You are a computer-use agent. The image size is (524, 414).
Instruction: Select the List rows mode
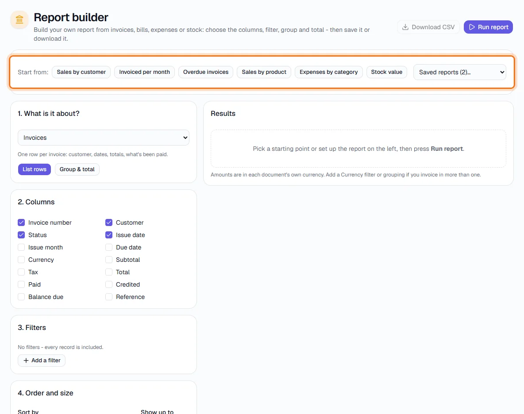35,169
